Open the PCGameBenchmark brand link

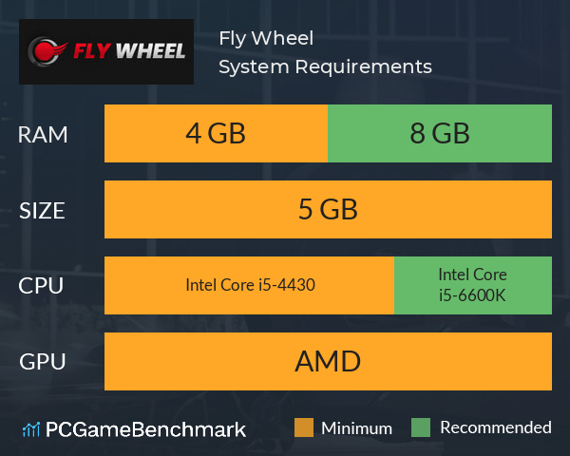point(134,429)
